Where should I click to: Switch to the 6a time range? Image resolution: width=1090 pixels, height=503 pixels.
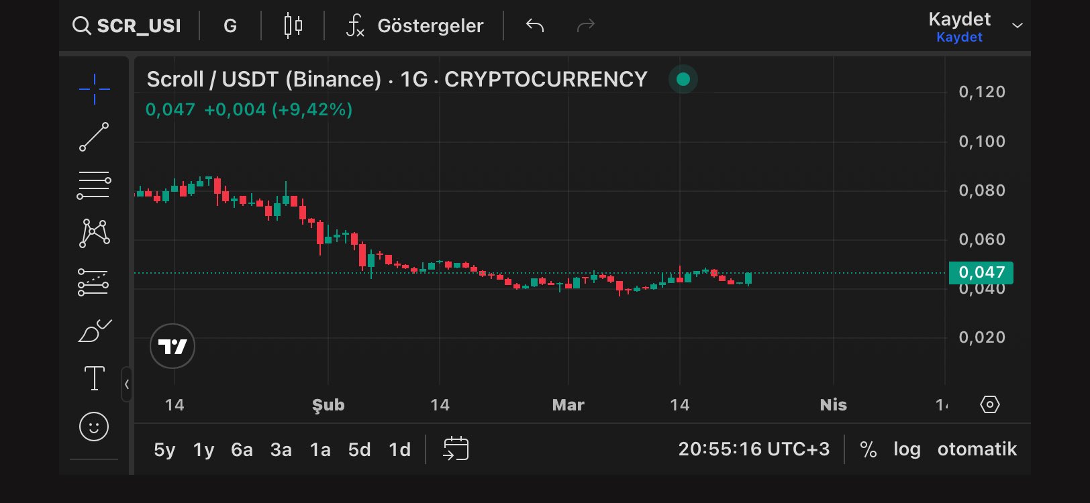(x=242, y=449)
